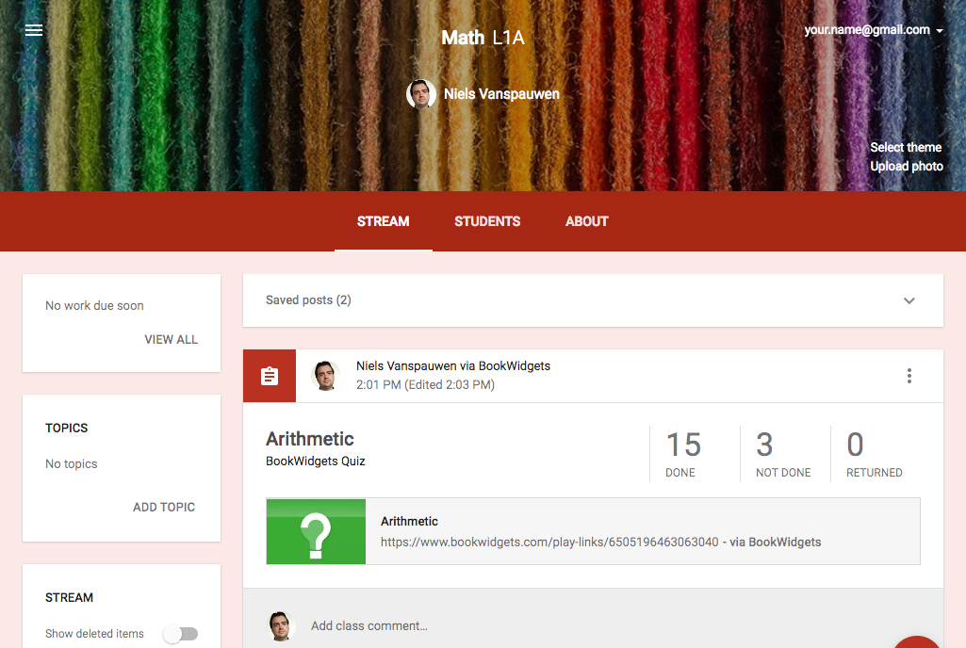Open the post's three-dot options menu
Viewport: 966px width, 648px height.
pos(909,375)
